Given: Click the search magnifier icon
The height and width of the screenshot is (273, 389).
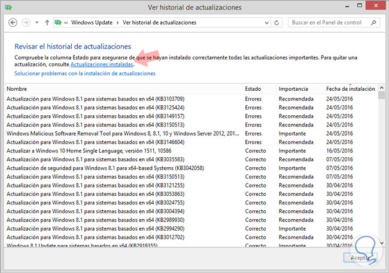Looking at the screenshot, I should point(373,23).
